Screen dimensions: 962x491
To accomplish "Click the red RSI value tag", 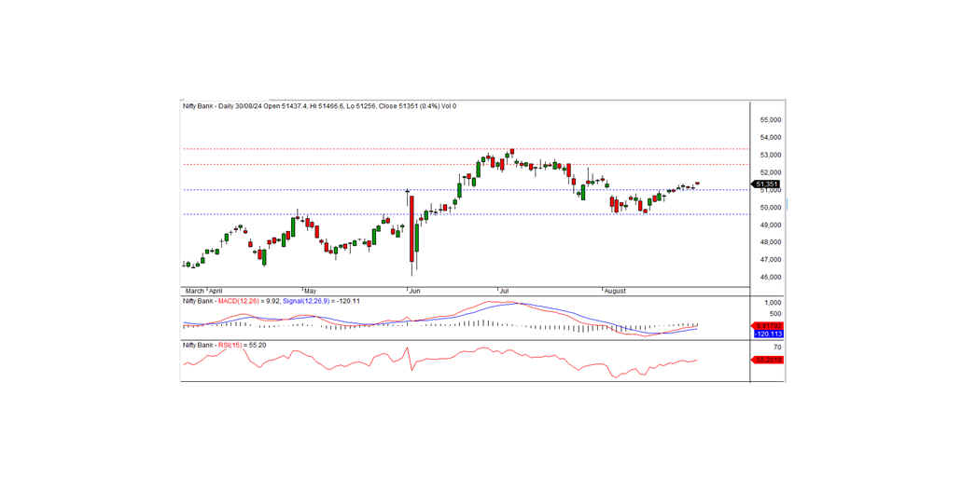I will tap(768, 360).
